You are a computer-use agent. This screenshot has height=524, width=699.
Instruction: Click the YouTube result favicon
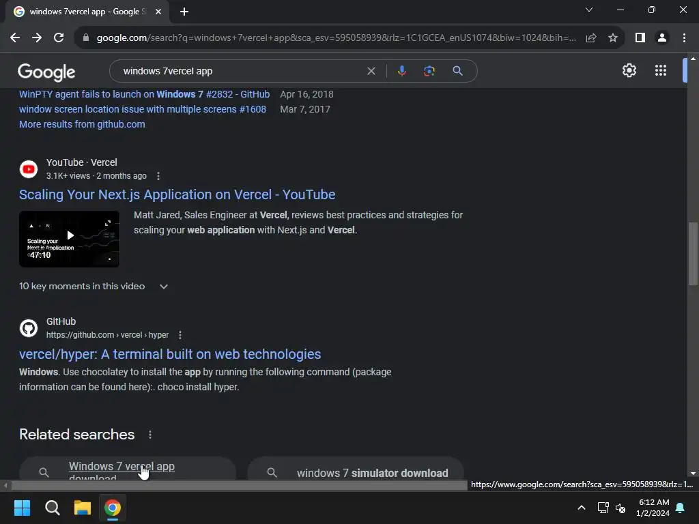[x=29, y=169]
